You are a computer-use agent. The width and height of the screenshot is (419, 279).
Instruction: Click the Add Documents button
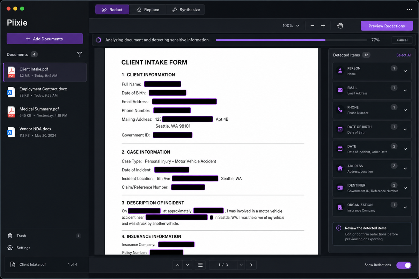pyautogui.click(x=45, y=39)
